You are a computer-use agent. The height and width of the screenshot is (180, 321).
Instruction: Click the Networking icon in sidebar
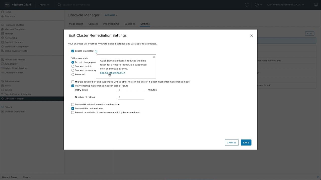(3, 38)
